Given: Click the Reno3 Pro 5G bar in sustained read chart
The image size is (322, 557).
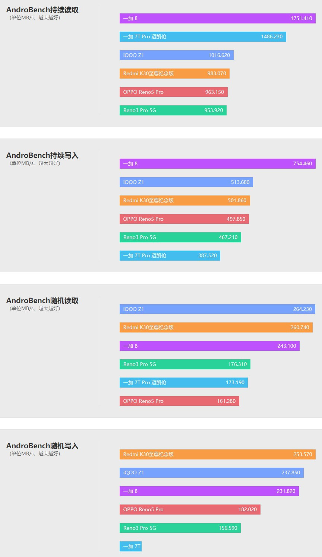Looking at the screenshot, I should pyautogui.click(x=173, y=110).
